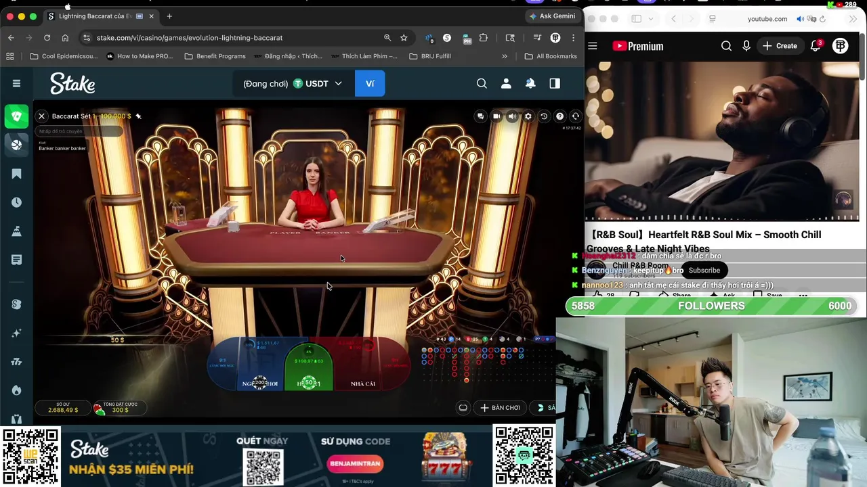The height and width of the screenshot is (487, 867).
Task: View the Tổng đặt cược total bet display
Action: pos(119,407)
